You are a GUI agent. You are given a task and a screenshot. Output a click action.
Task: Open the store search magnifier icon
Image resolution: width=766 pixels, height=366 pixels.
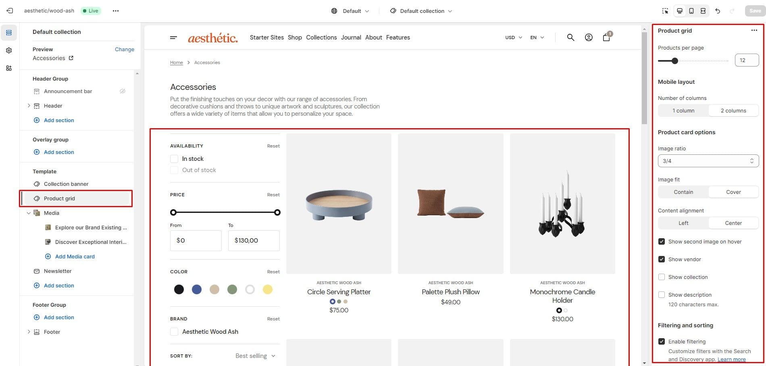(570, 37)
